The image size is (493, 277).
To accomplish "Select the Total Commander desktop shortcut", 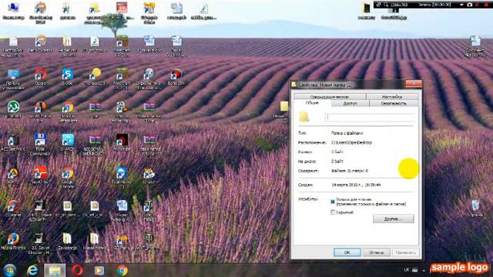I will pos(40,145).
